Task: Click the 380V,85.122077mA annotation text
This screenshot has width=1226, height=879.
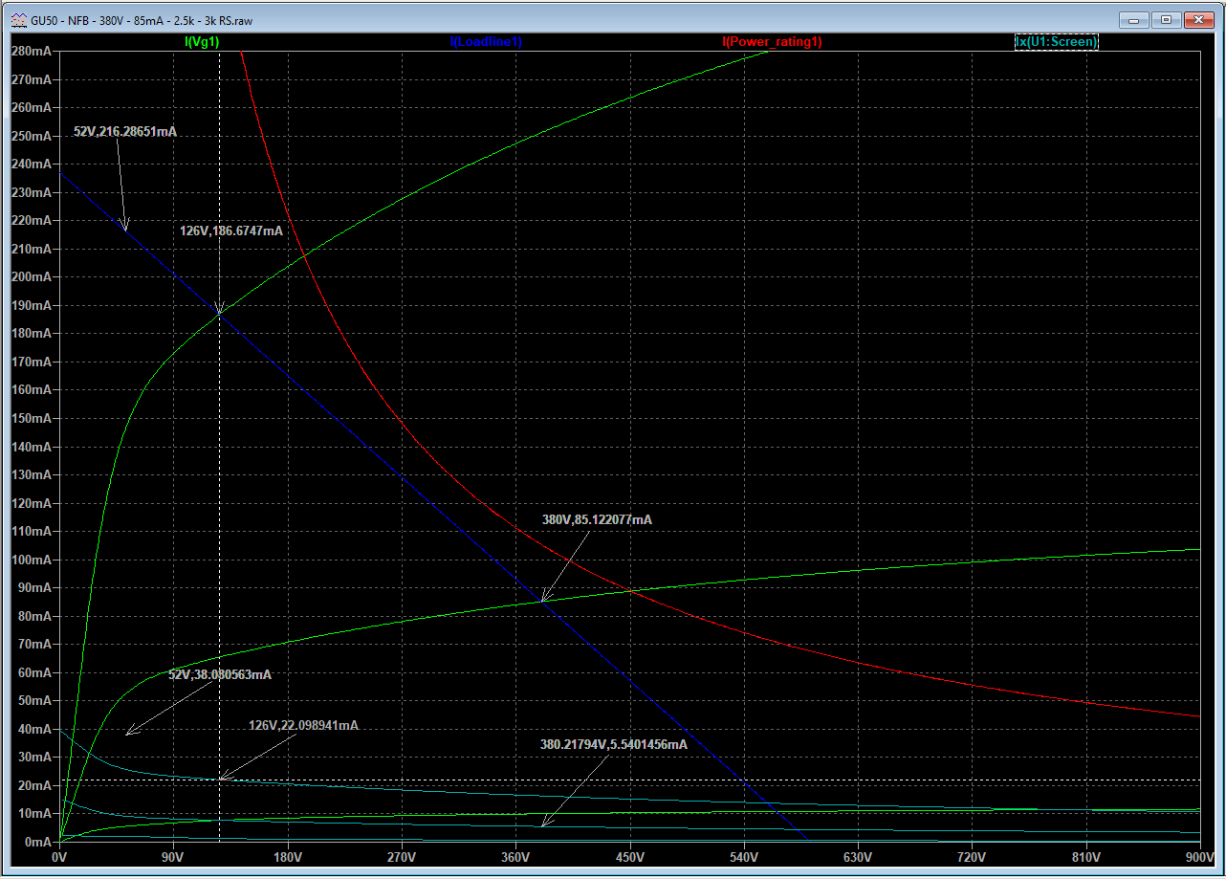Action: [x=597, y=519]
